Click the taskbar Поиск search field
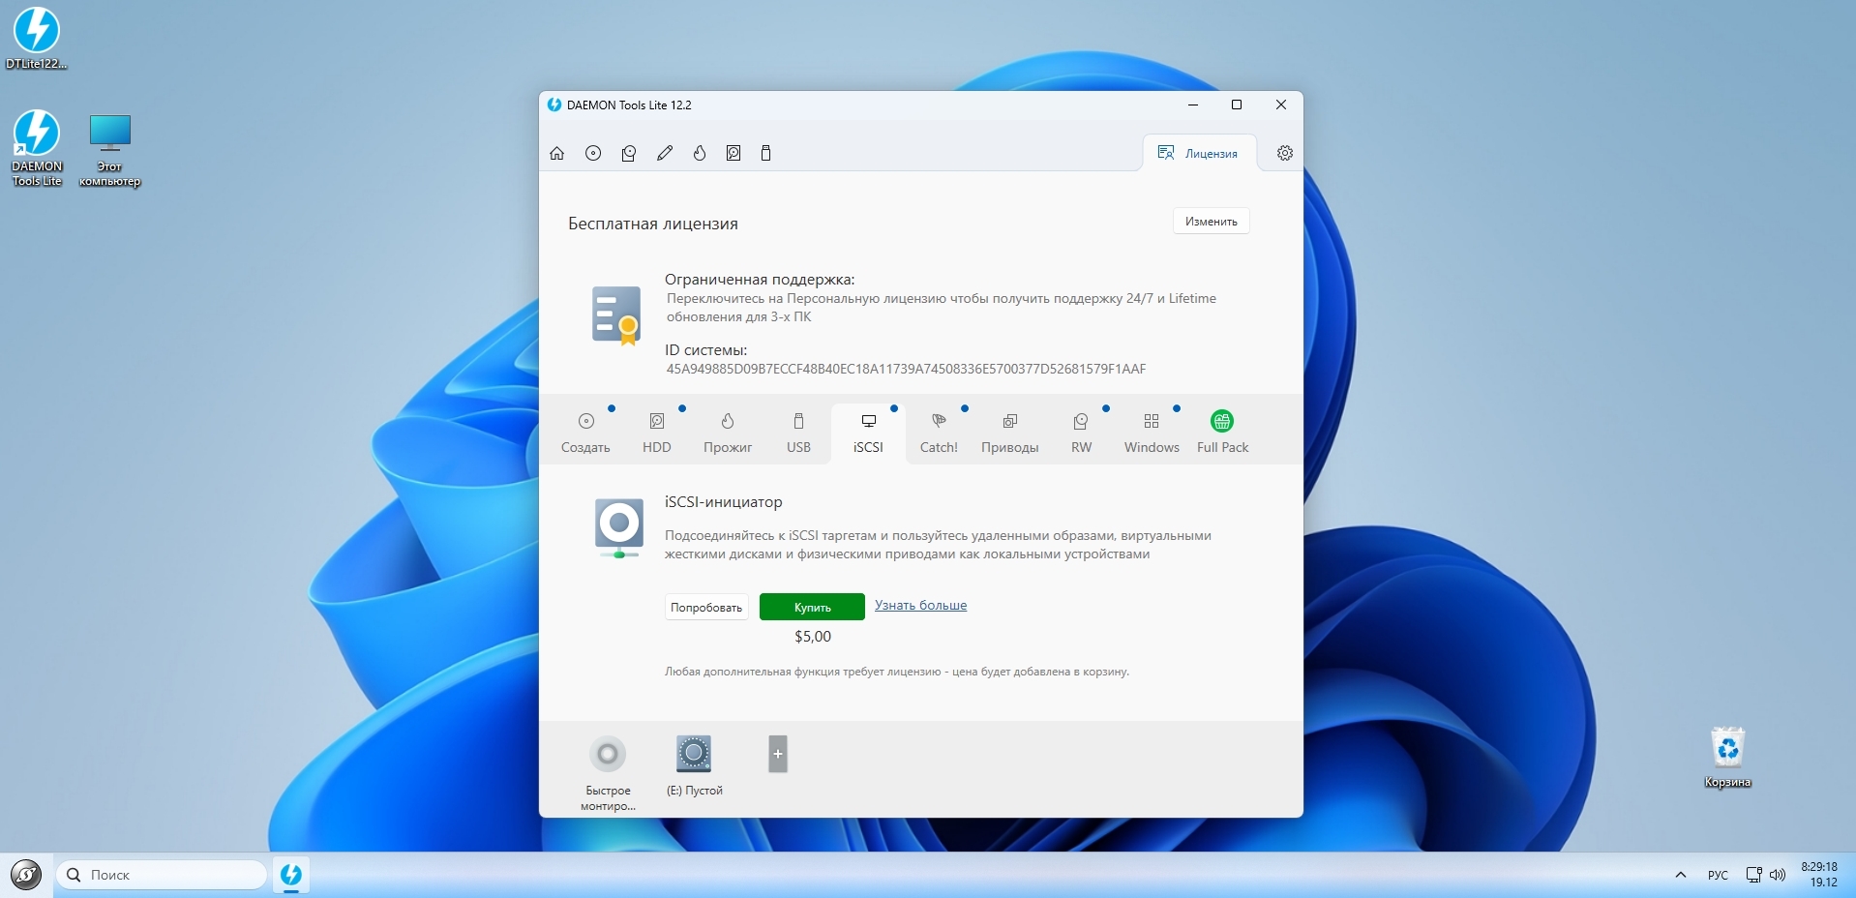The image size is (1856, 898). pos(161,875)
